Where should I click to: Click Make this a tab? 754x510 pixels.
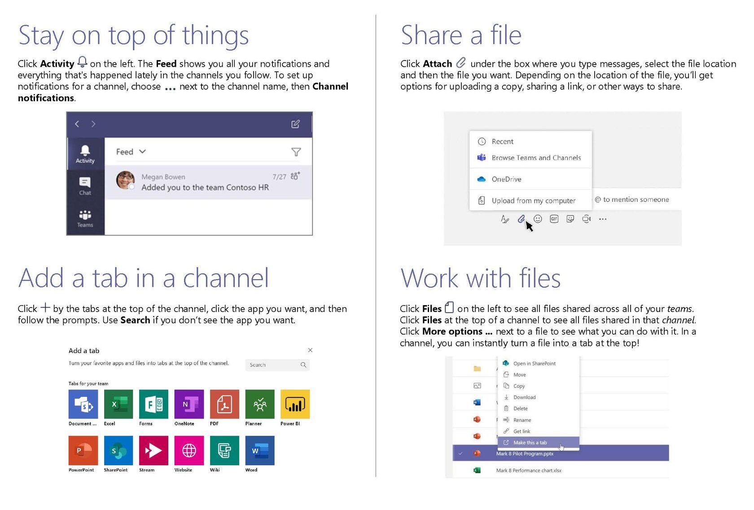pyautogui.click(x=530, y=442)
